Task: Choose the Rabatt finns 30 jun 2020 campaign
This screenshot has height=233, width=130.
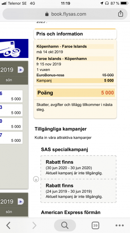Action: coord(78,167)
